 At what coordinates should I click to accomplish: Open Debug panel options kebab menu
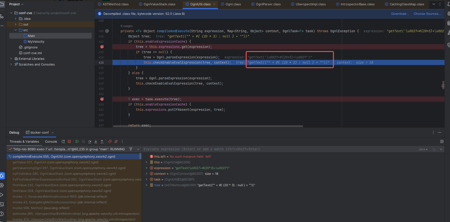433,133
